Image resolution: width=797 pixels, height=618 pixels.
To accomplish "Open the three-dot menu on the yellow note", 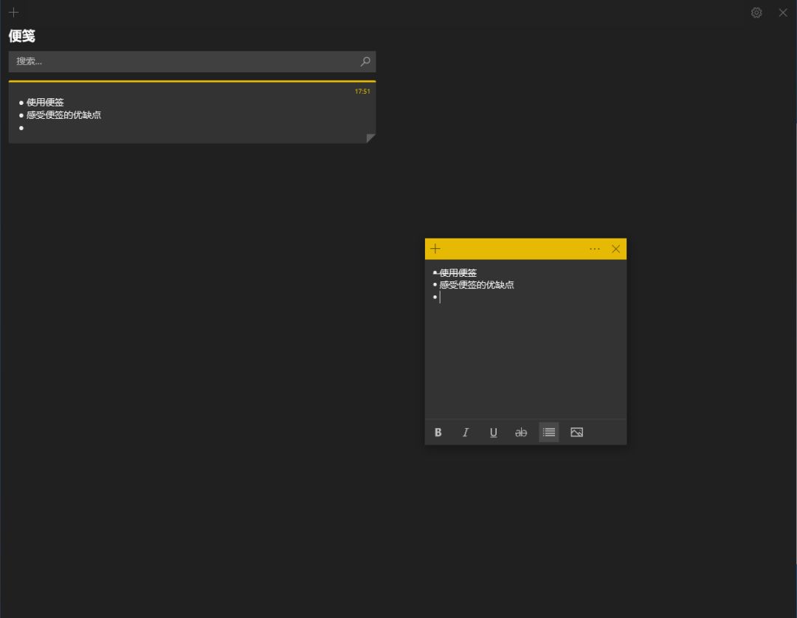I will tap(595, 249).
